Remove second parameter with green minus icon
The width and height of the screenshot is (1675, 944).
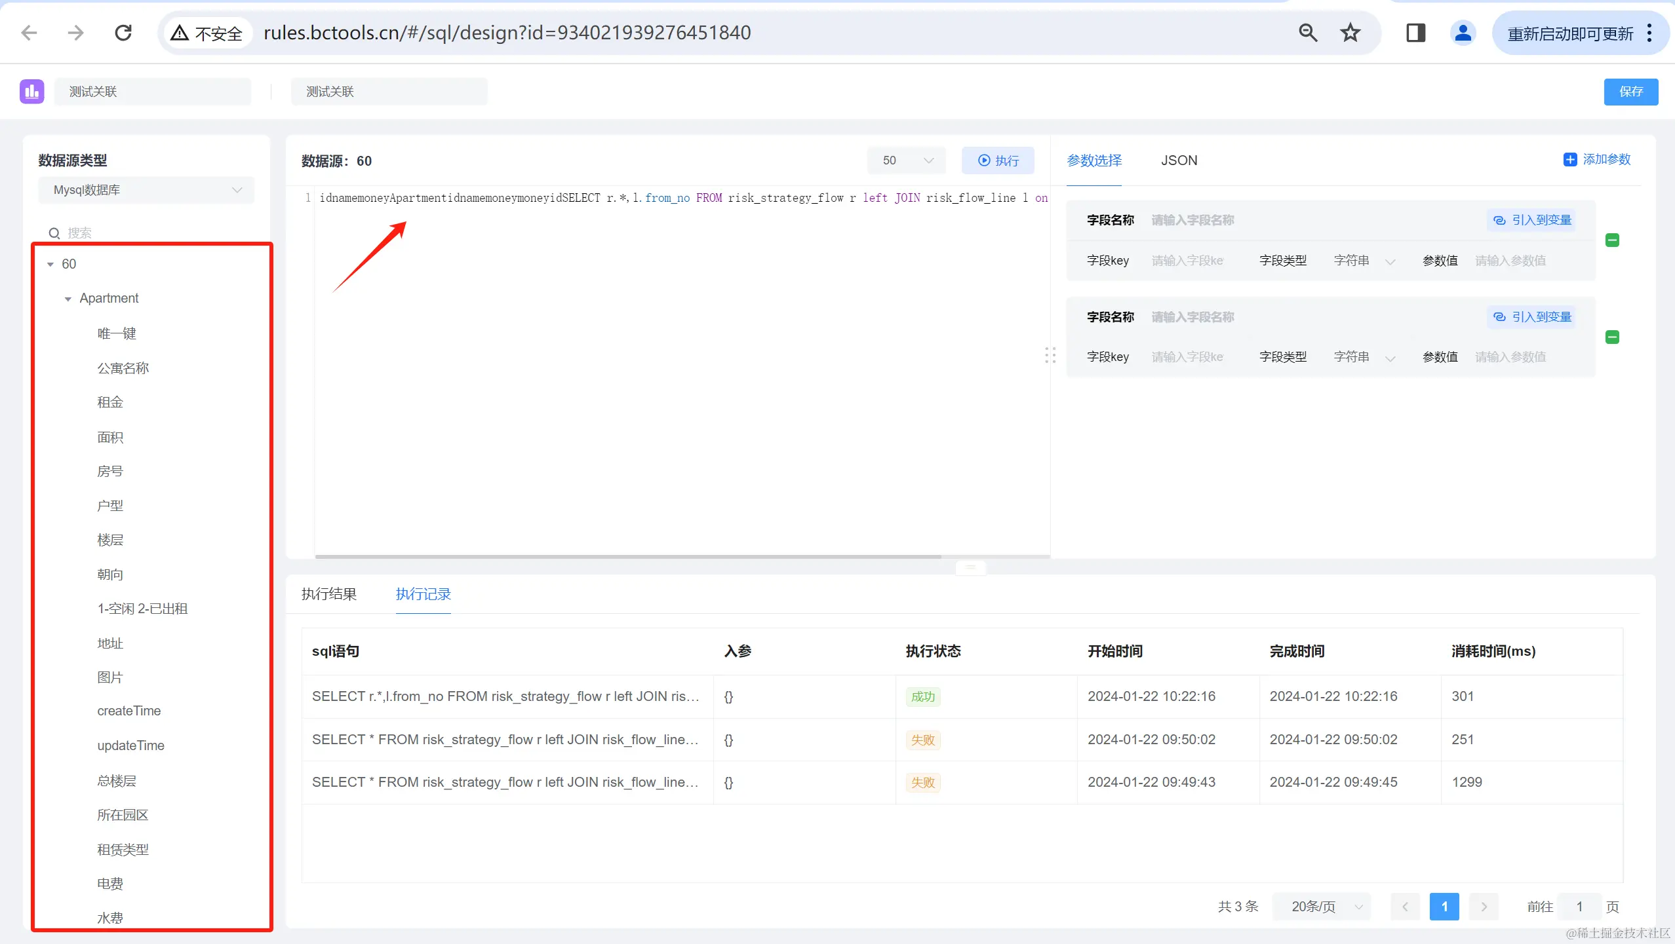coord(1612,337)
